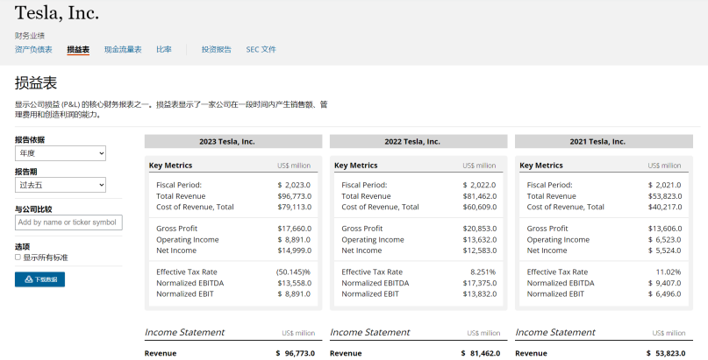
Task: Click 2022 Total Revenue $81,462.0
Action: [x=480, y=196]
